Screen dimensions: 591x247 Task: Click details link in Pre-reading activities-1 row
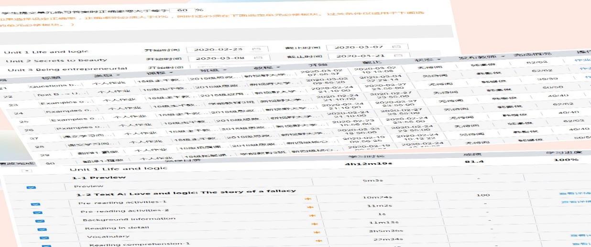pos(576,194)
